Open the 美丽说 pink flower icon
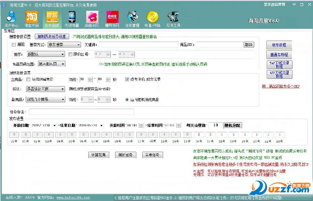This screenshot has width=313, height=201. pos(92,19)
